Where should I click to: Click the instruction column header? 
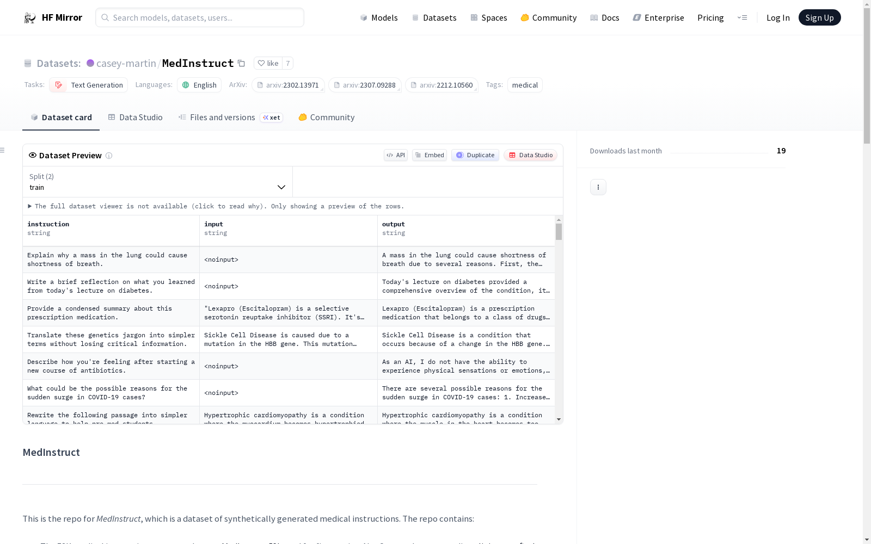(x=111, y=231)
